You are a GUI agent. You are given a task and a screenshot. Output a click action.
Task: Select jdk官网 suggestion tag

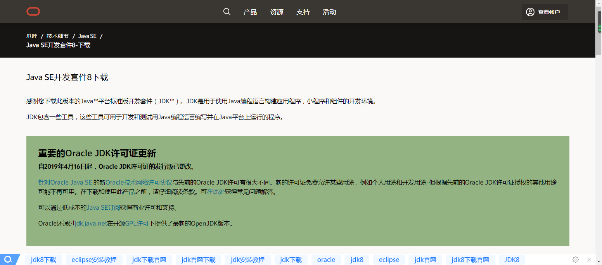[425, 260]
